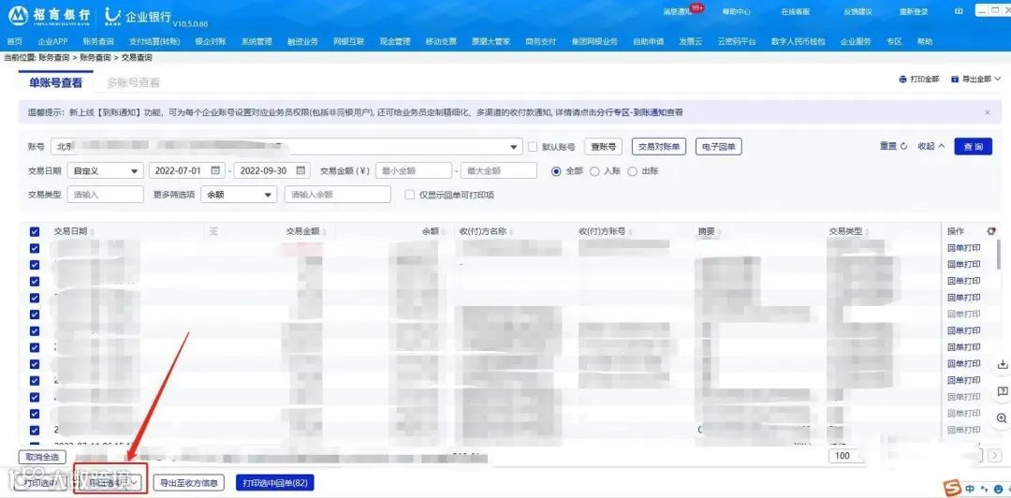This screenshot has height=498, width=1011.
Task: Click the floating help question icon
Action: pos(1002,391)
